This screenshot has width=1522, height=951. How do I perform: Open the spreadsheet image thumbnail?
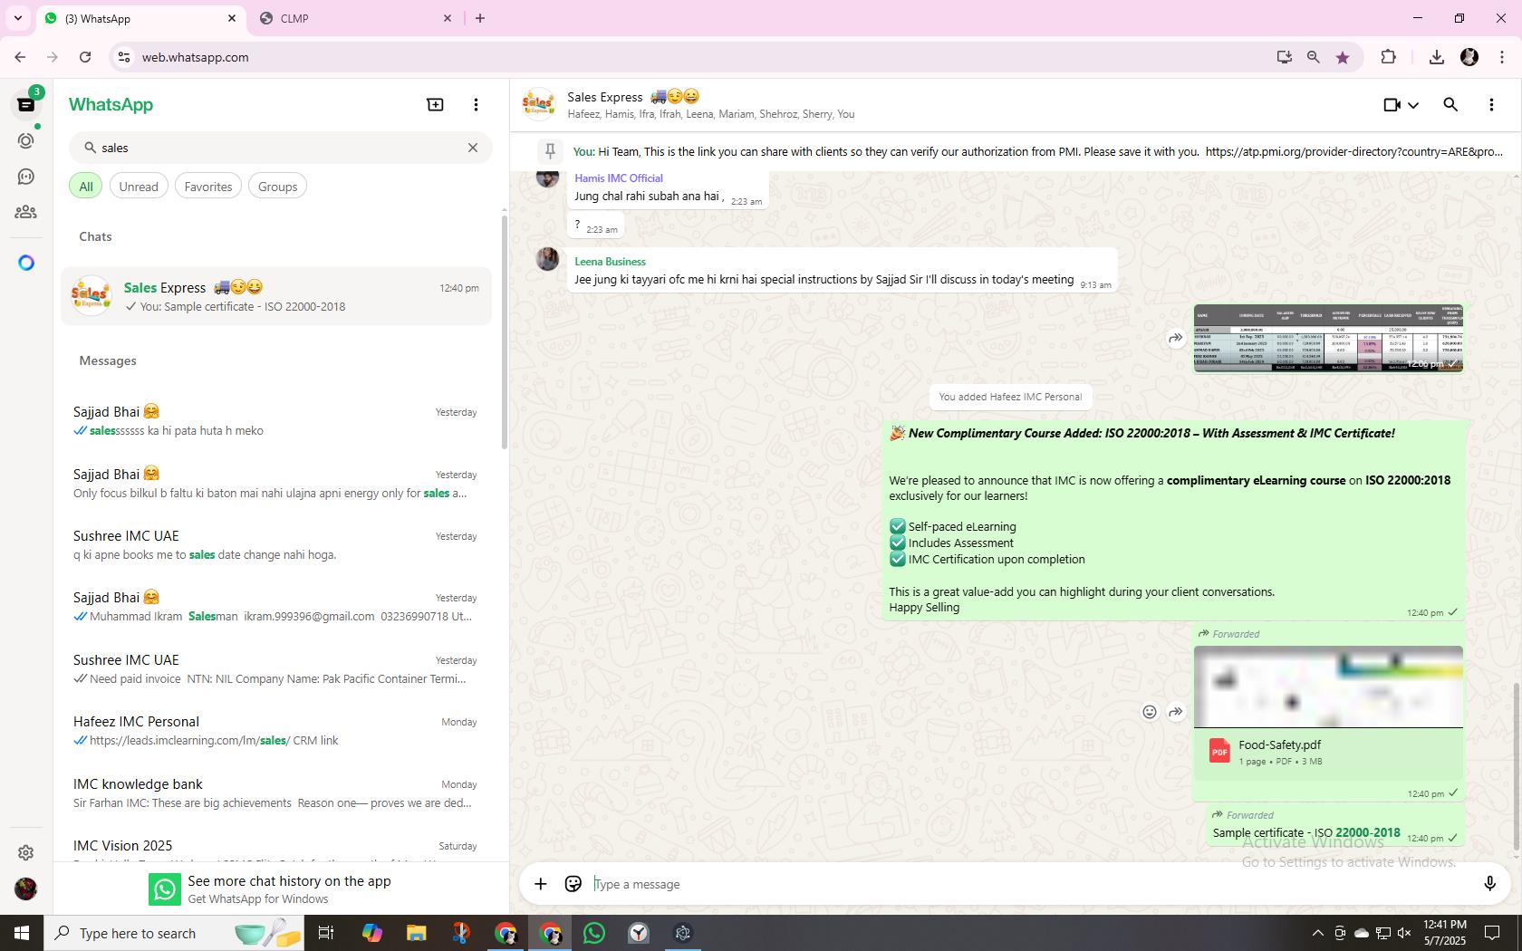(x=1328, y=338)
